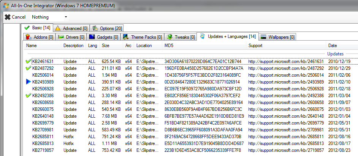Select the Theme Packs [0] tab
The height and width of the screenshot is (156, 358).
coord(142,37)
